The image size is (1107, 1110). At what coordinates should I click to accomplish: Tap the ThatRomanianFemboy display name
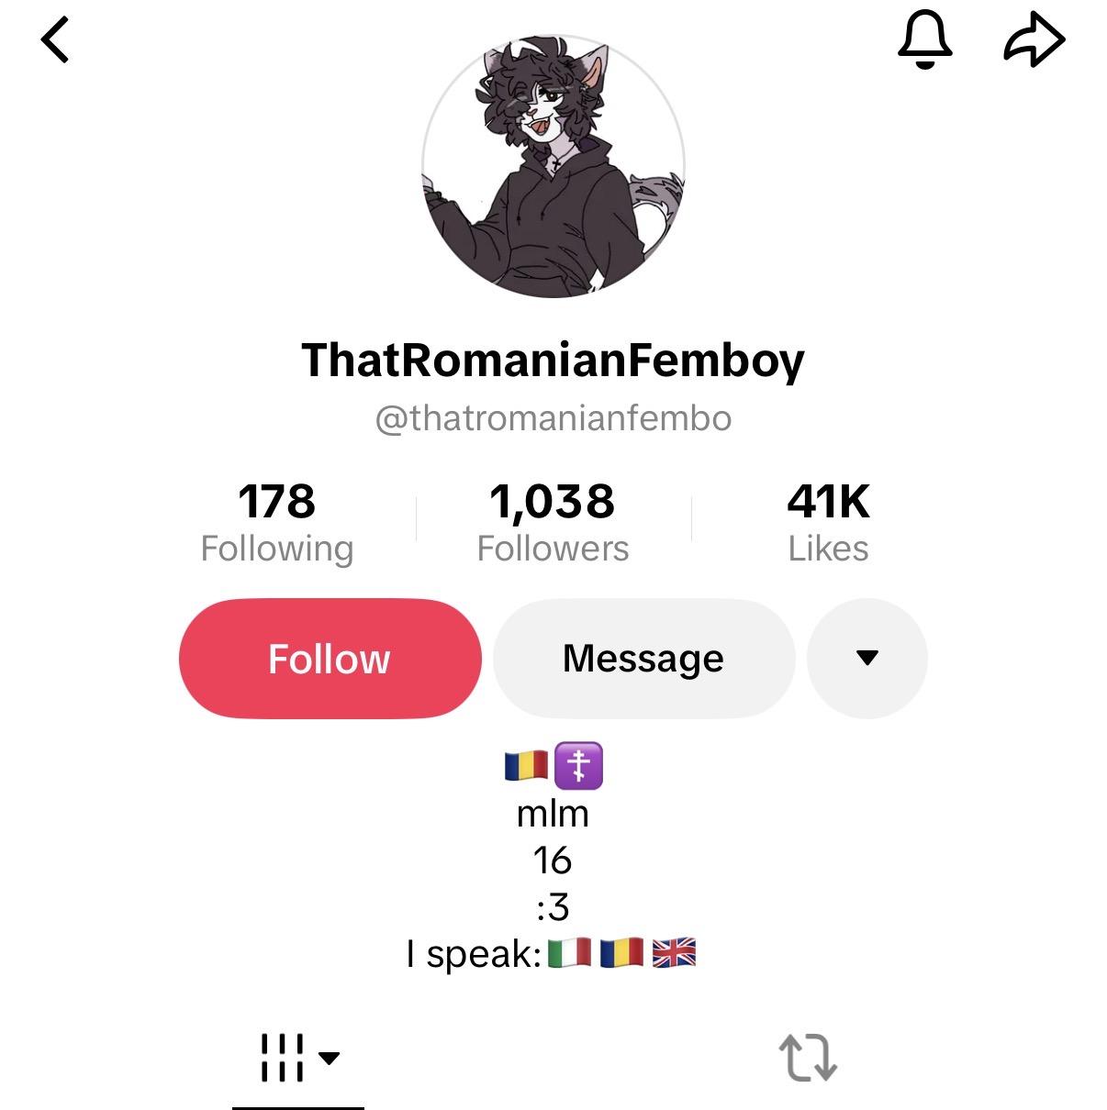click(553, 361)
